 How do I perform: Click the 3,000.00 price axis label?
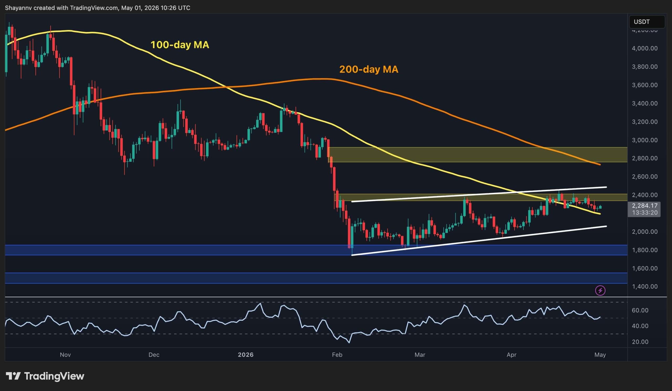click(x=644, y=140)
